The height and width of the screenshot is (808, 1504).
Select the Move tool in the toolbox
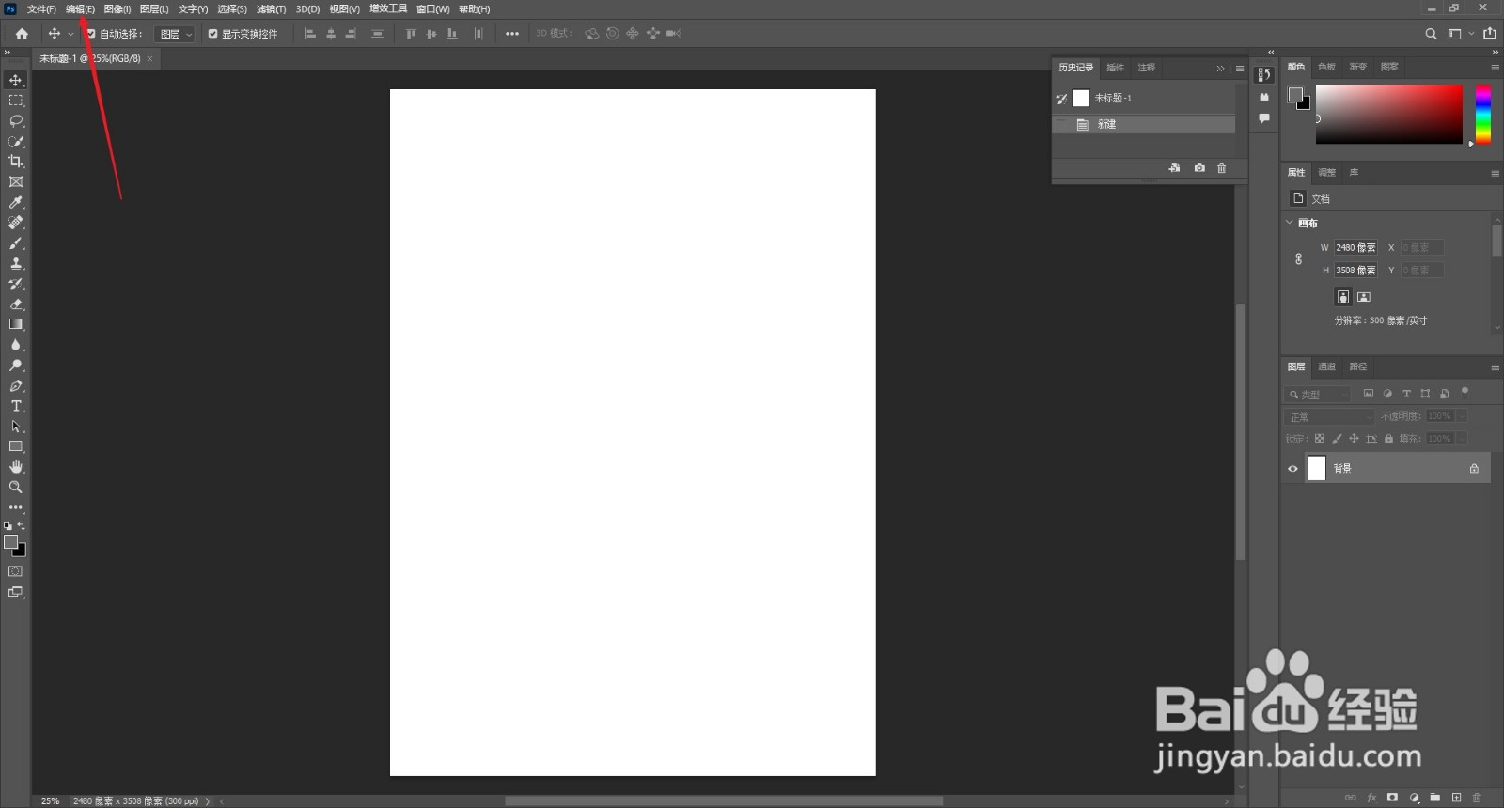[16, 80]
